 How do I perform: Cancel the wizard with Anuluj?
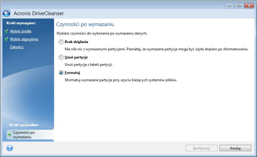235,148
